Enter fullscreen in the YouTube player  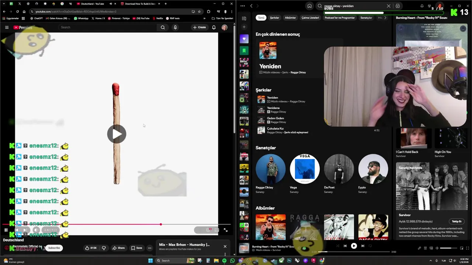coord(225,230)
